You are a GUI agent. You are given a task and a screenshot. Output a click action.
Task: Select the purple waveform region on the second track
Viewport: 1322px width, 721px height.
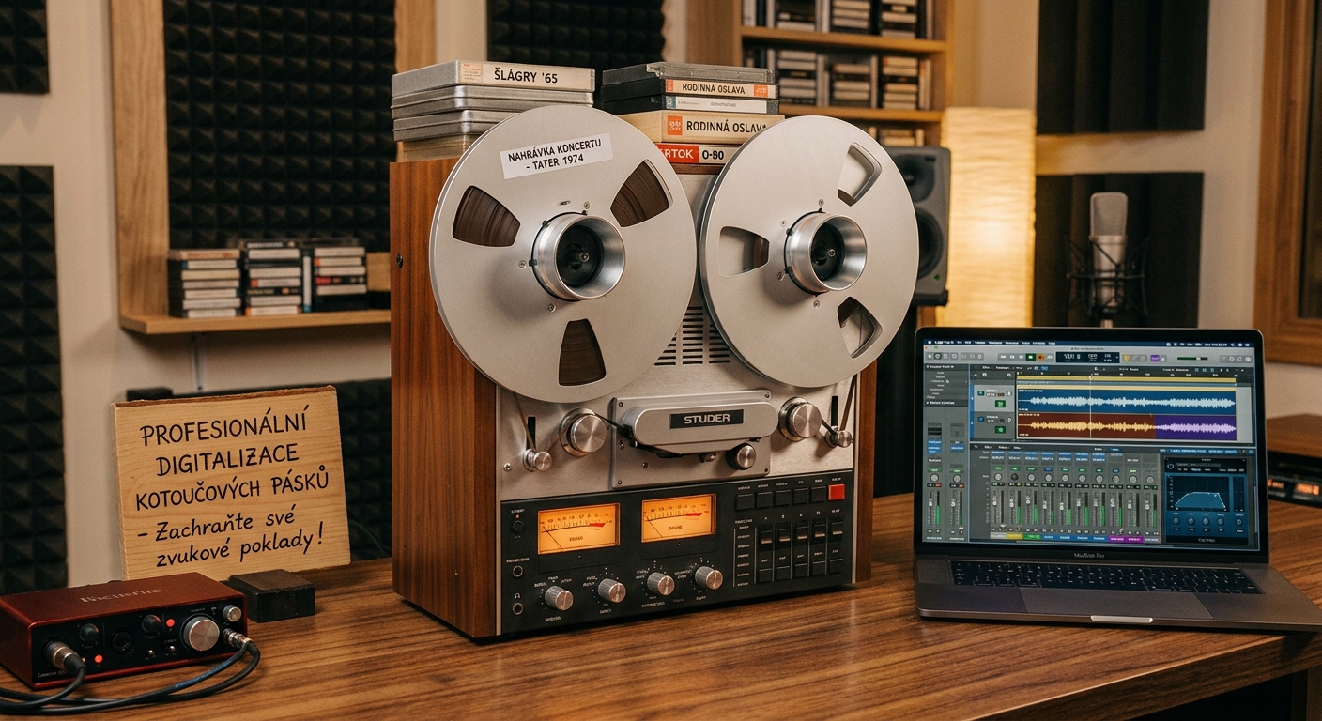(1196, 427)
